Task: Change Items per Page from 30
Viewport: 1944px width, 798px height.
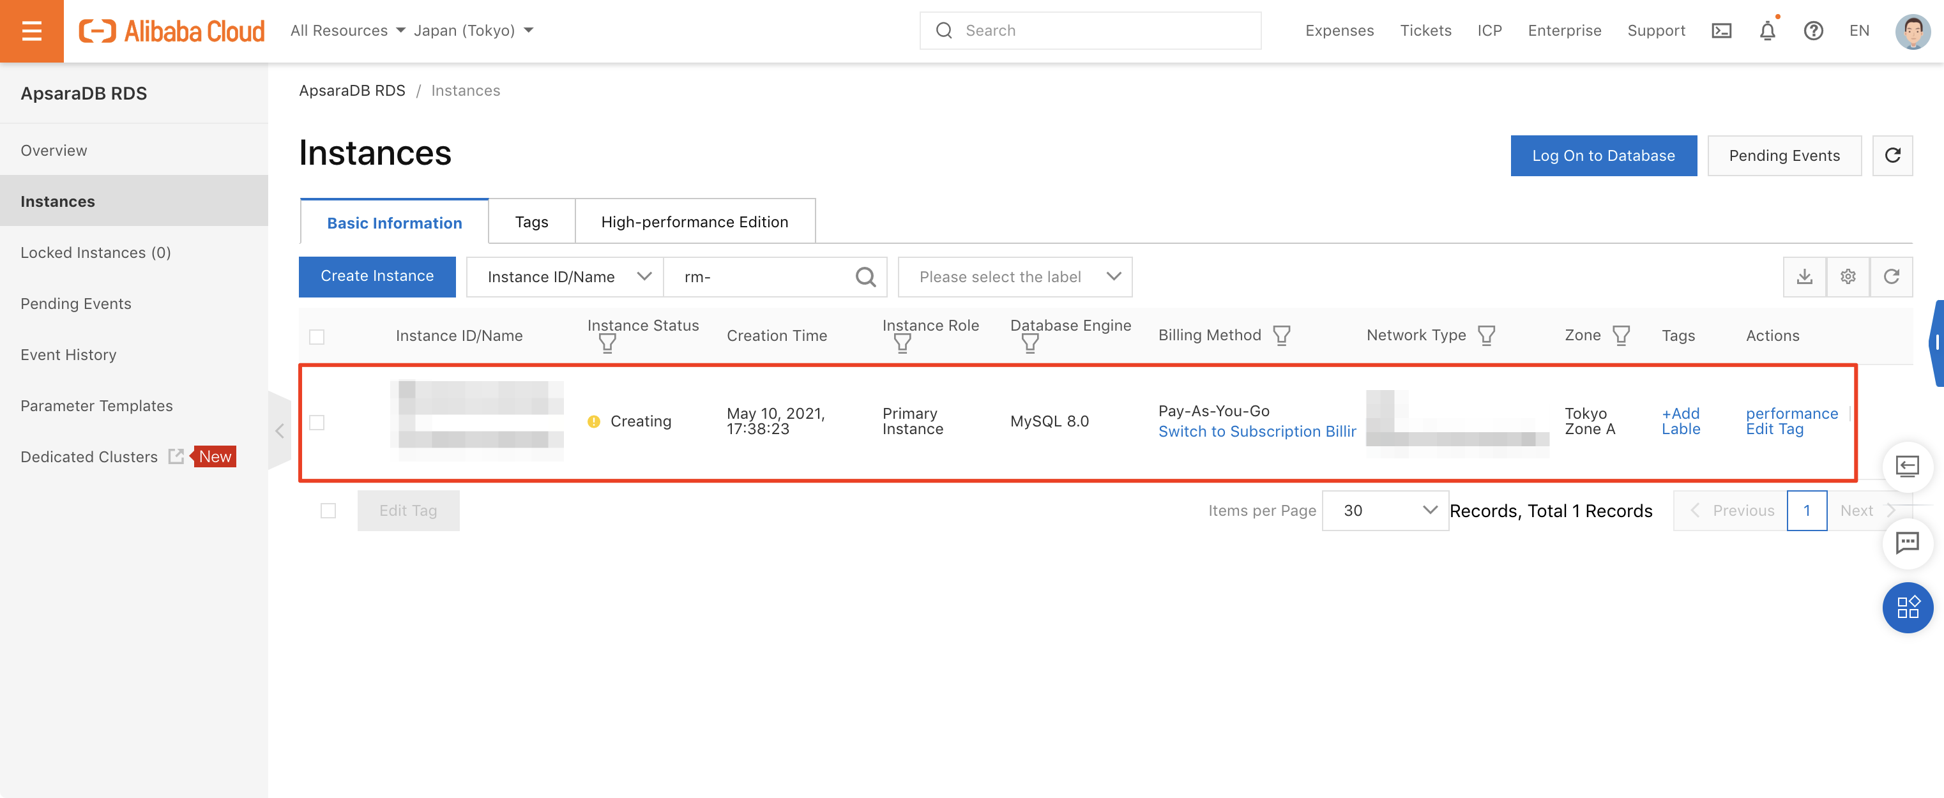Action: (x=1385, y=511)
